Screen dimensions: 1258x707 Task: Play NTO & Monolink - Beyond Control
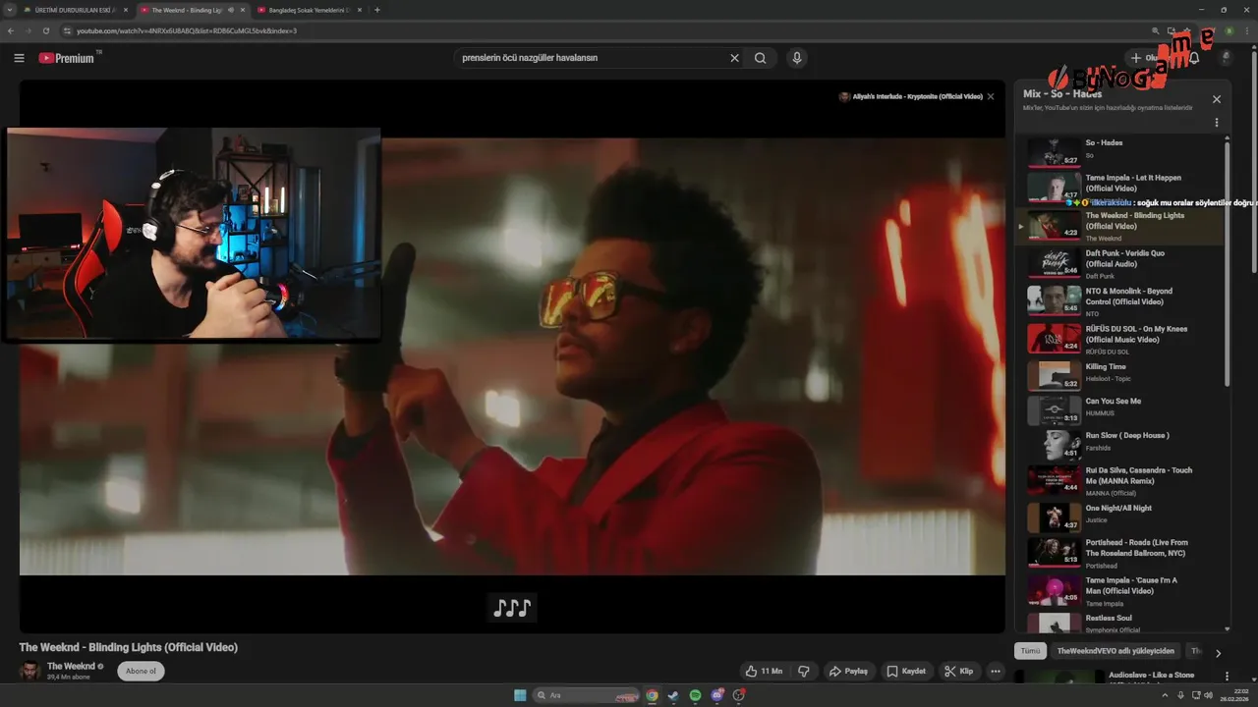(x=1119, y=300)
